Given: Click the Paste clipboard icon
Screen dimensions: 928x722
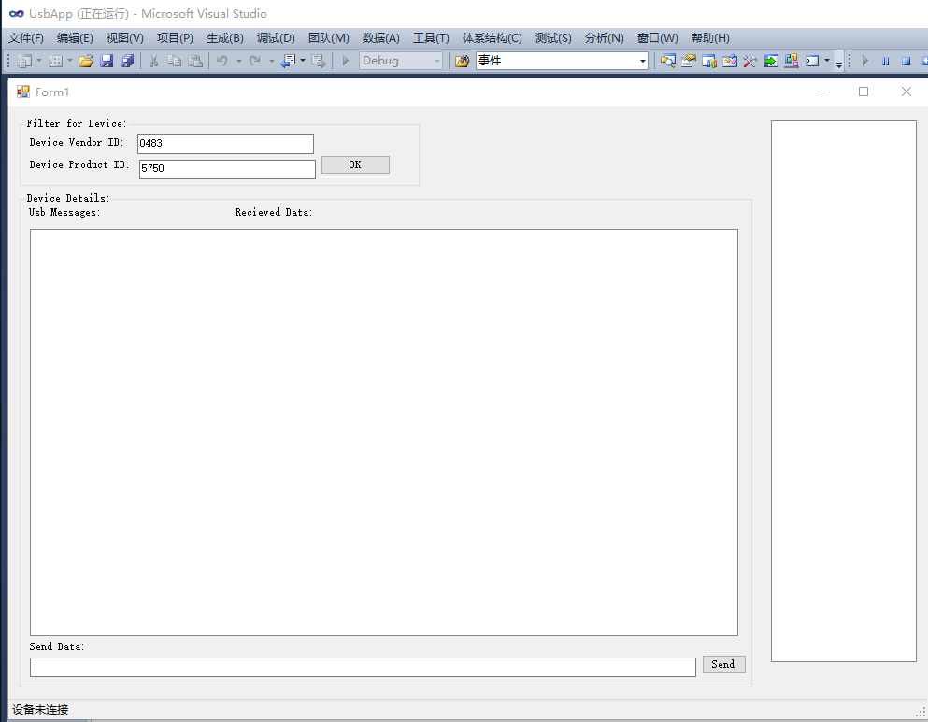Looking at the screenshot, I should (195, 61).
